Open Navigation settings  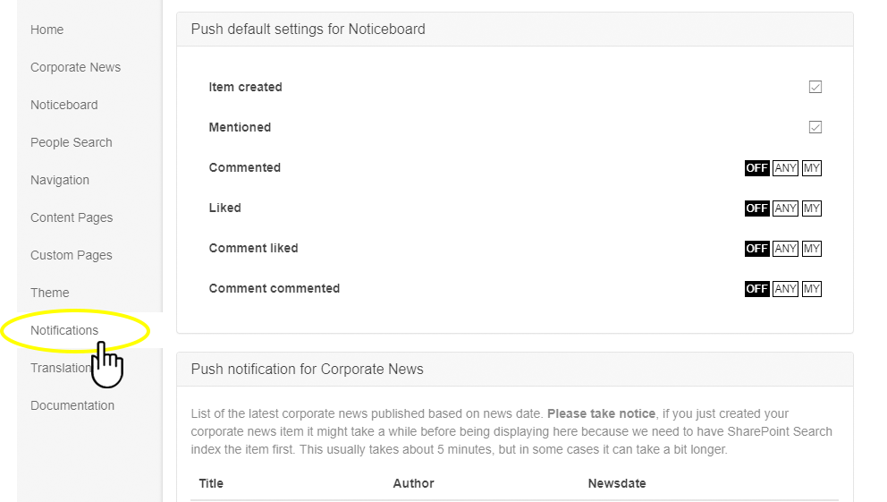(59, 180)
